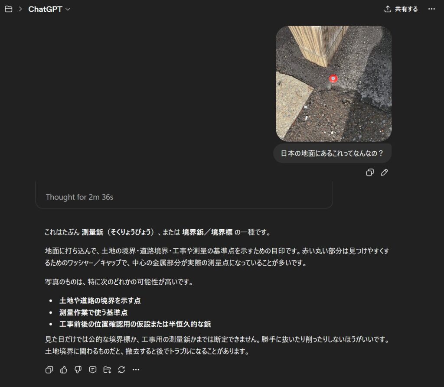Open the three-dot conversation options menu

[x=431, y=9]
